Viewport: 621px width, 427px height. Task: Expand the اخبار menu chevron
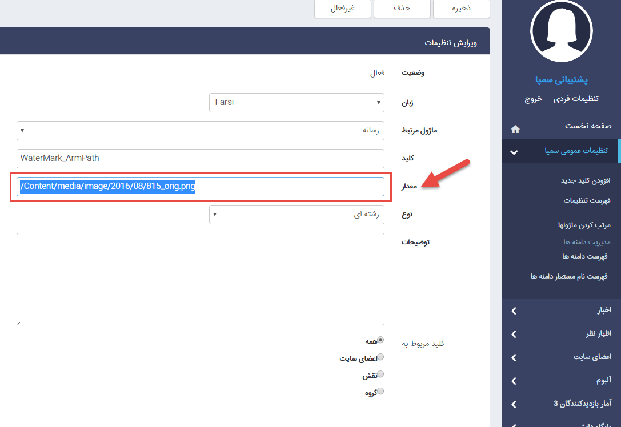tap(514, 311)
